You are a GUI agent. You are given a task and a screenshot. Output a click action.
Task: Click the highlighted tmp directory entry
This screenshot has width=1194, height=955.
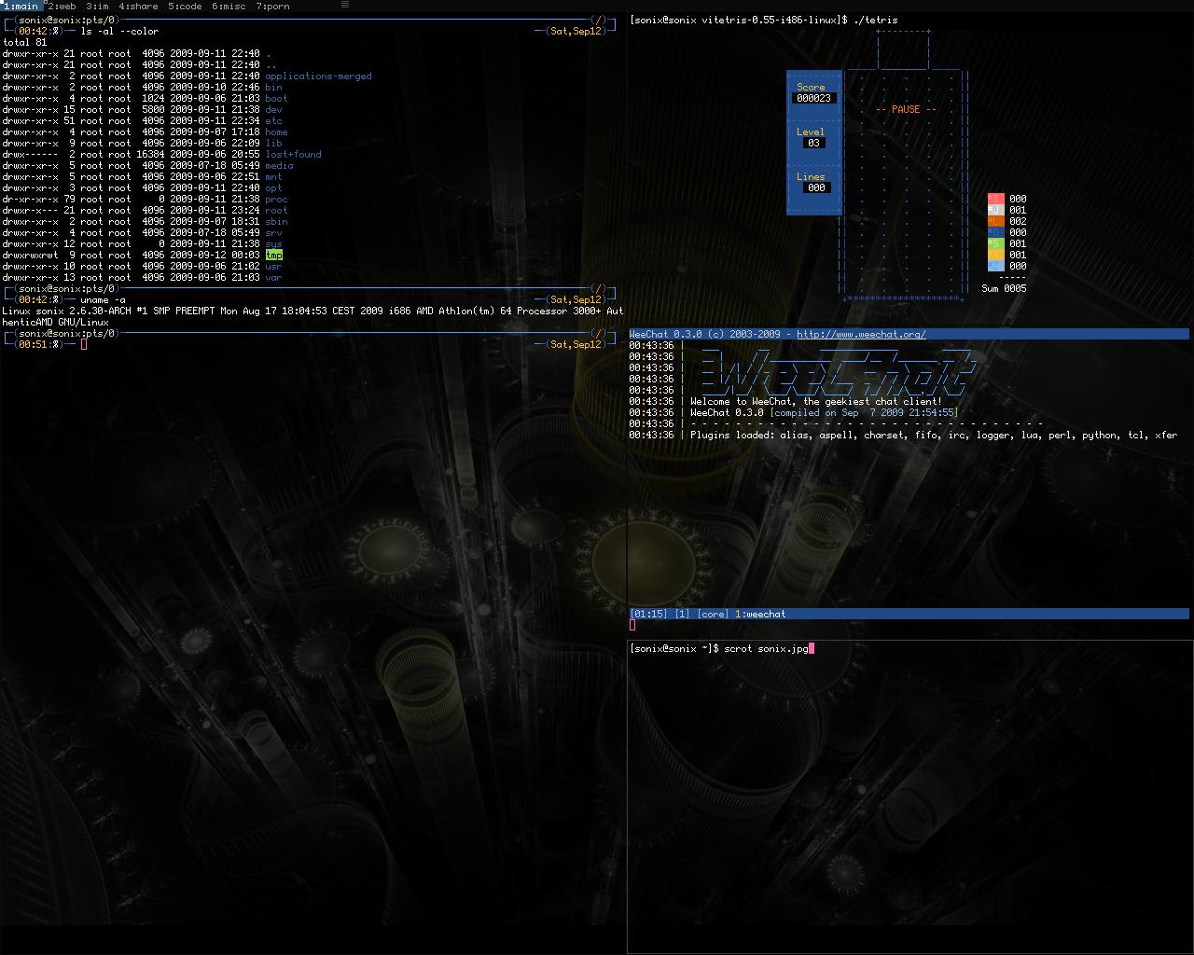(x=273, y=255)
